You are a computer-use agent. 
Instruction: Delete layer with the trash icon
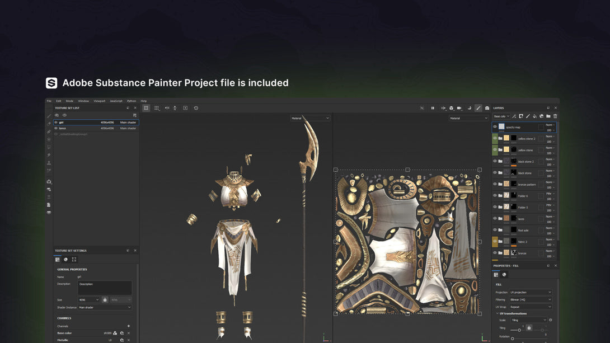pos(555,116)
